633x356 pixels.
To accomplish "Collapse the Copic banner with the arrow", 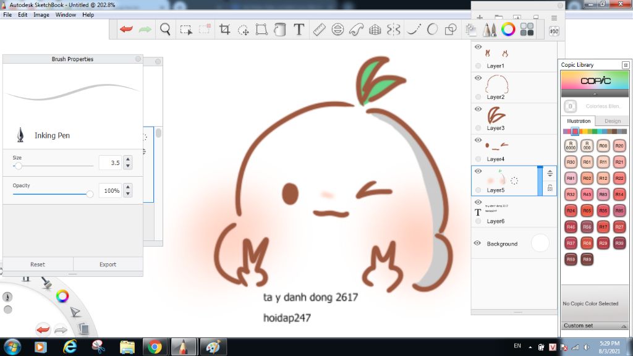I will coord(595,94).
